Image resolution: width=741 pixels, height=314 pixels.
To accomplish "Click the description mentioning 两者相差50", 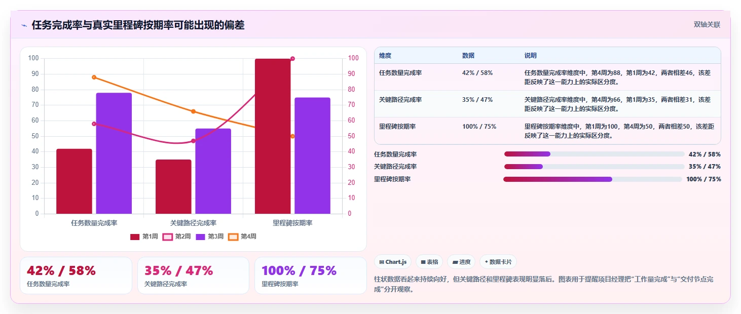I will 619,131.
